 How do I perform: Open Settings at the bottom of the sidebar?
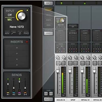tap(48, 99)
